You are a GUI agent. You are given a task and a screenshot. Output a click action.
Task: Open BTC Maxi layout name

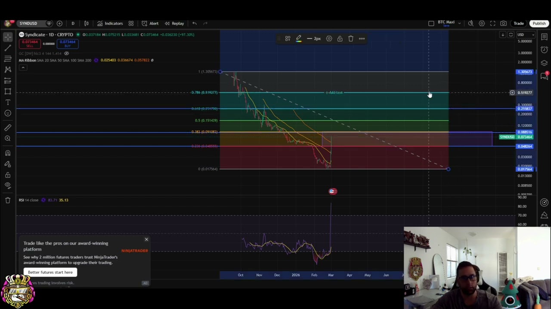click(446, 23)
